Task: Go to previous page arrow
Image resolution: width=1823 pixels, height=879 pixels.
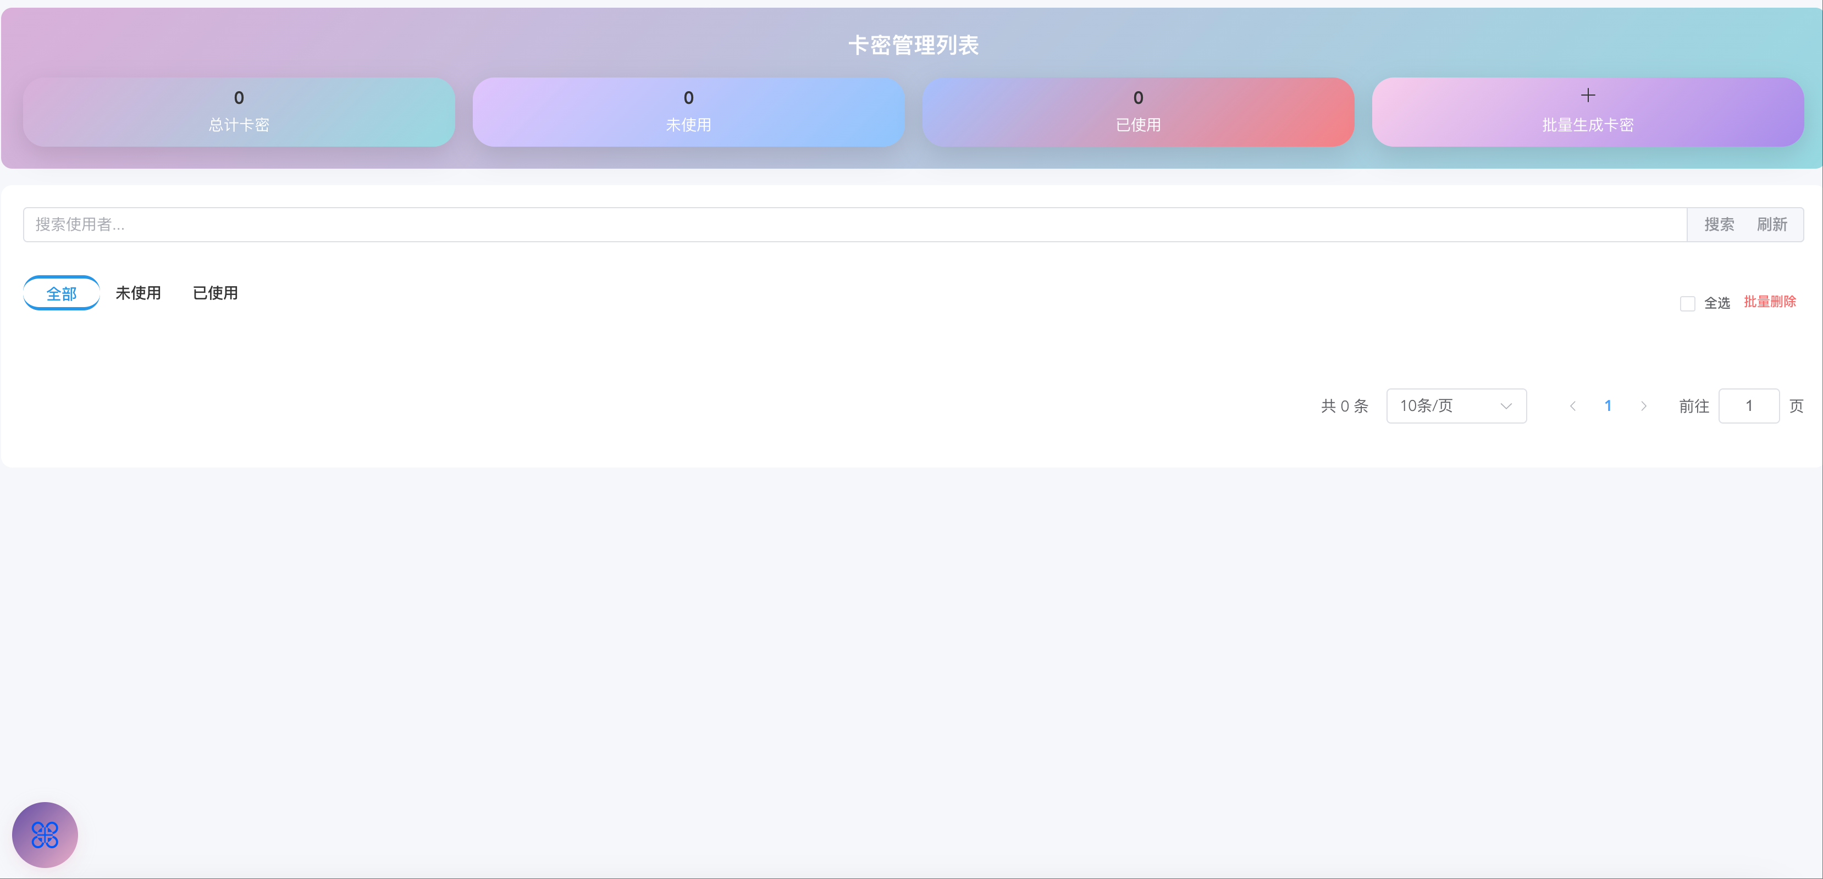Action: pyautogui.click(x=1572, y=406)
